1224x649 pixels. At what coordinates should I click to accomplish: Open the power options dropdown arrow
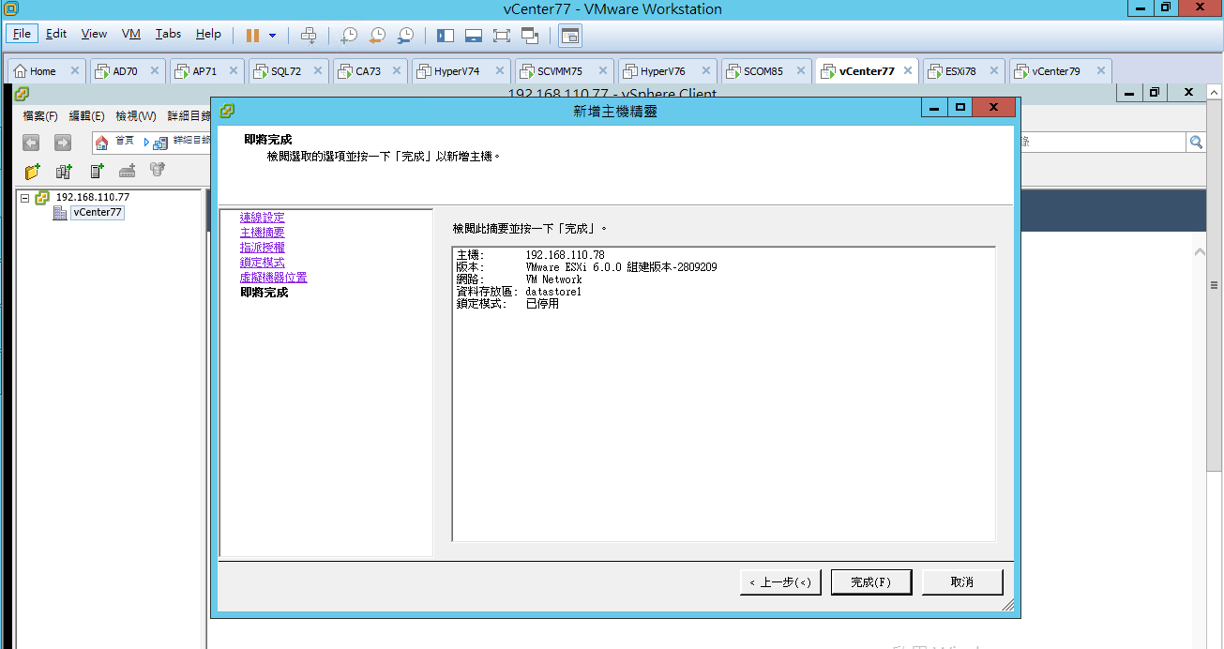(x=273, y=35)
